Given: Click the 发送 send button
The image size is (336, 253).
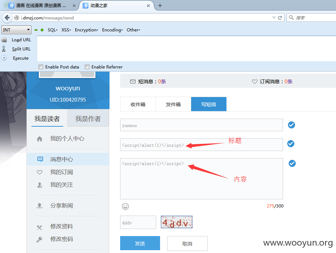Looking at the screenshot, I should (x=140, y=243).
